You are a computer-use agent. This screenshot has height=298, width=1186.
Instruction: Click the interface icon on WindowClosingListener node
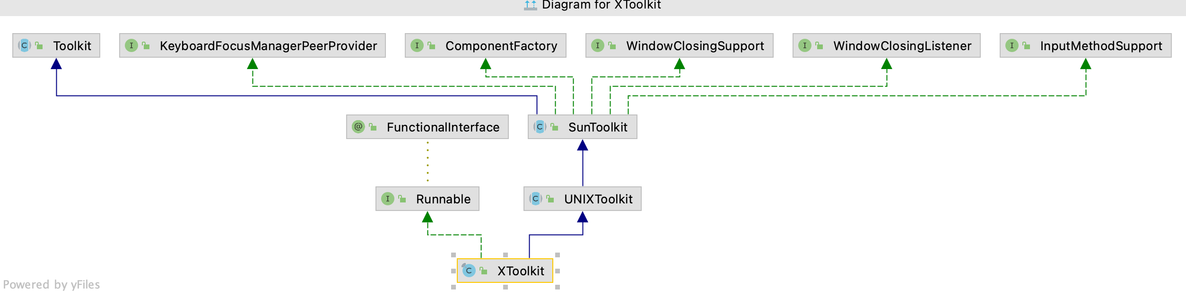[804, 46]
